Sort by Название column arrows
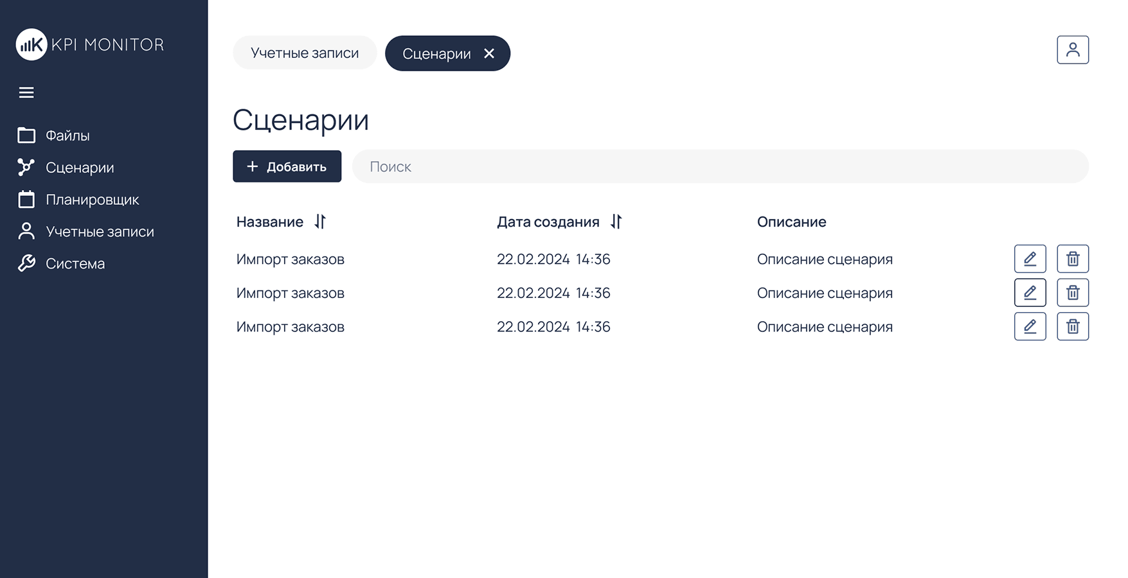Image resolution: width=1128 pixels, height=578 pixels. tap(320, 222)
